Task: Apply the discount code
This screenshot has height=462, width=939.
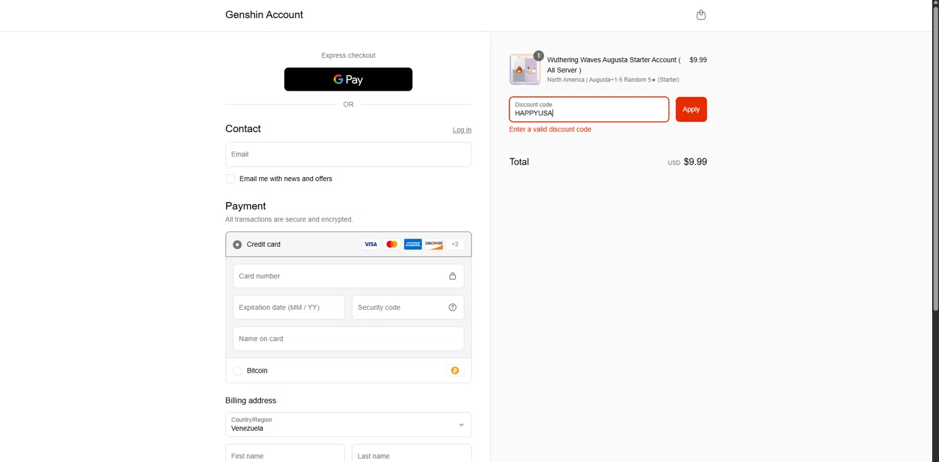Action: (691, 110)
